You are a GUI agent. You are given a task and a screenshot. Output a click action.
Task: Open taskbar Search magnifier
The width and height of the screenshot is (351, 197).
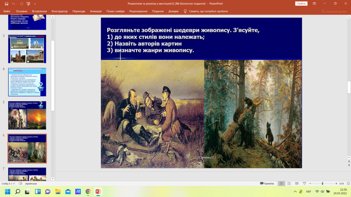tap(18, 192)
